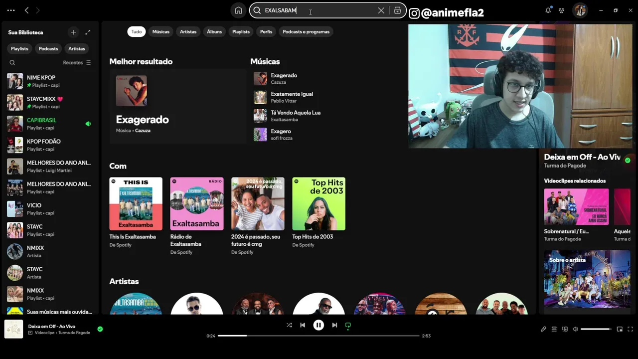Open Sobrenatural related video clip
The image size is (638, 359).
click(x=576, y=215)
